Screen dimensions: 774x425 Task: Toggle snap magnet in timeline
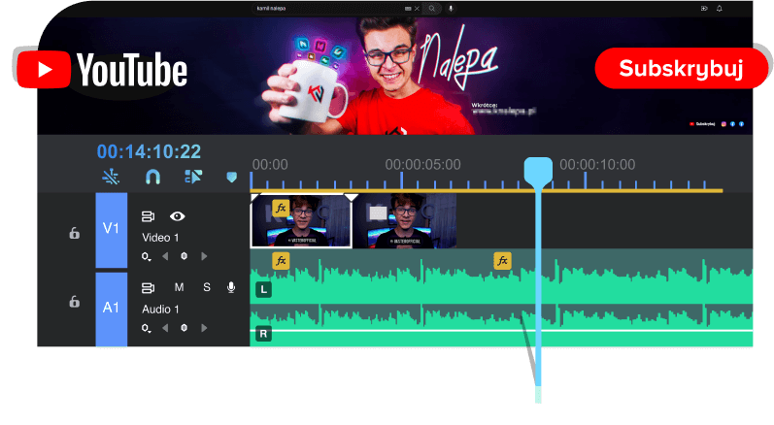pos(152,177)
